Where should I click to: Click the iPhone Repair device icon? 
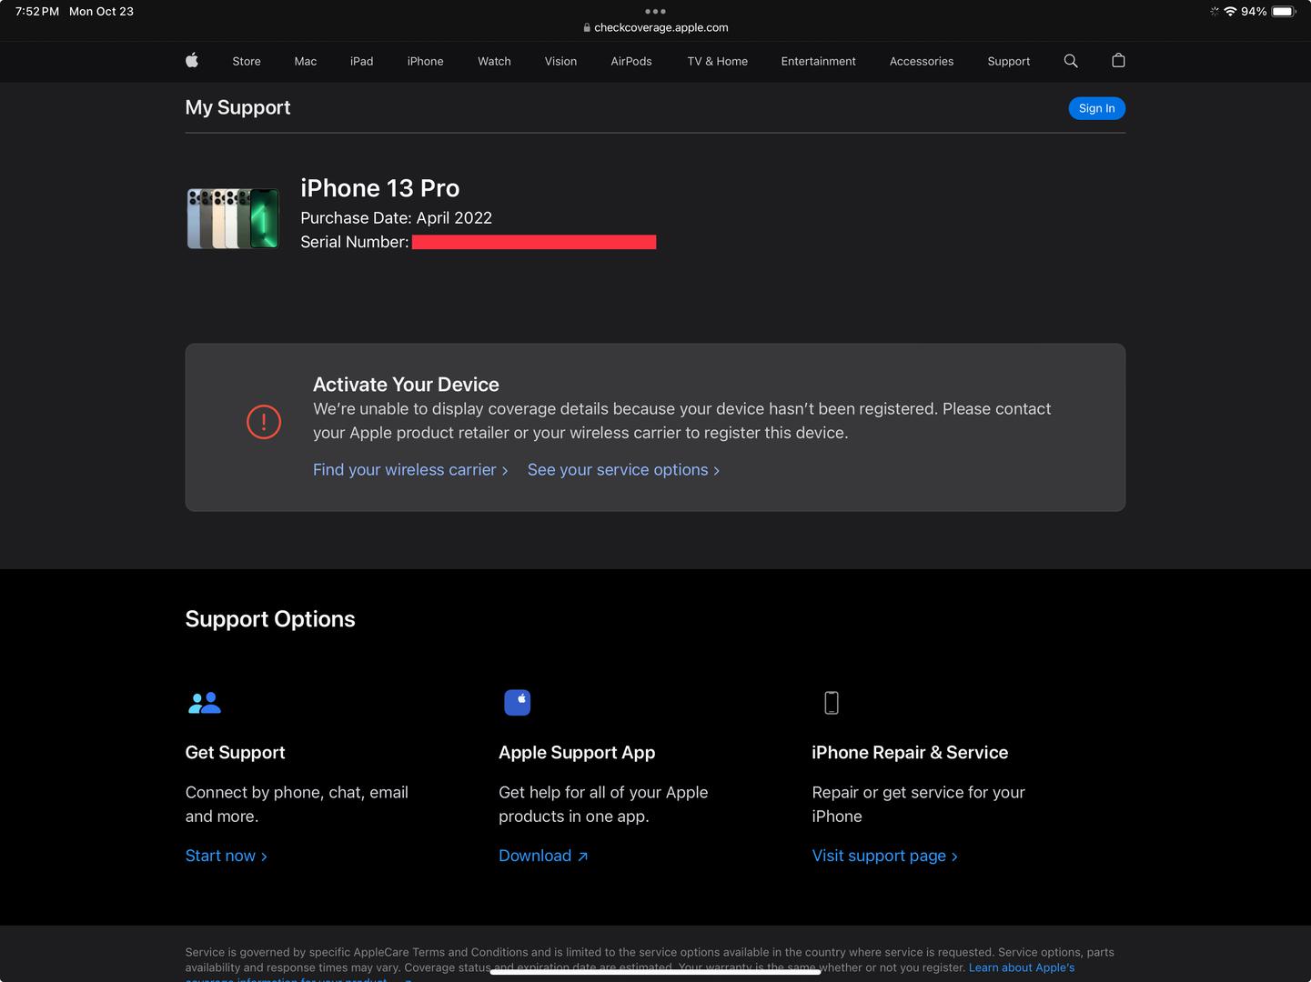tap(832, 703)
